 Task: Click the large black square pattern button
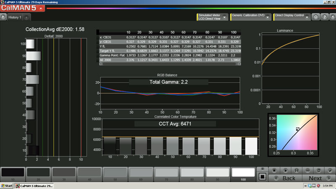pos(262,177)
